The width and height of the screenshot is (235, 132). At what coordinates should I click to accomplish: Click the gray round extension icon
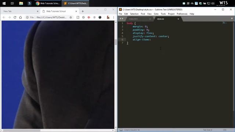[x=94, y=17]
